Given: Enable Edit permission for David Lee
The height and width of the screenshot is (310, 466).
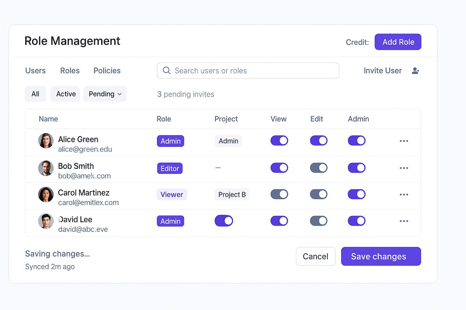Looking at the screenshot, I should pos(319,221).
